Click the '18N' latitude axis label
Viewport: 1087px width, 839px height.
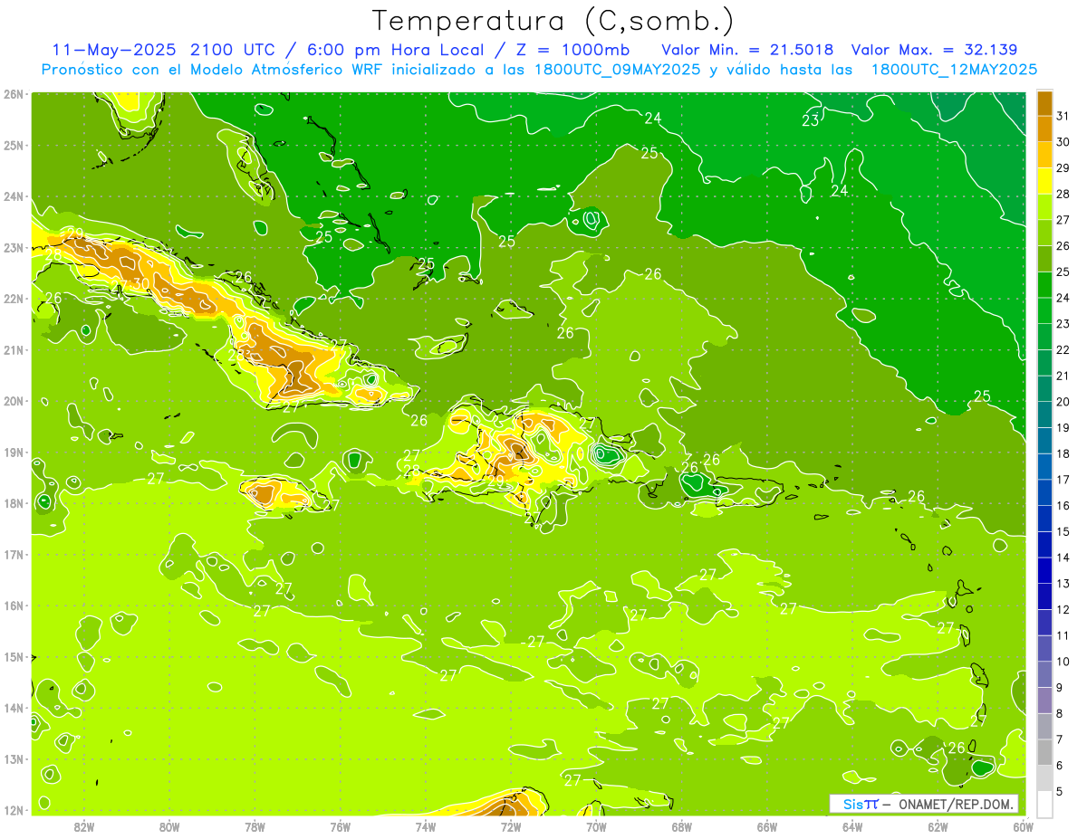click(14, 503)
